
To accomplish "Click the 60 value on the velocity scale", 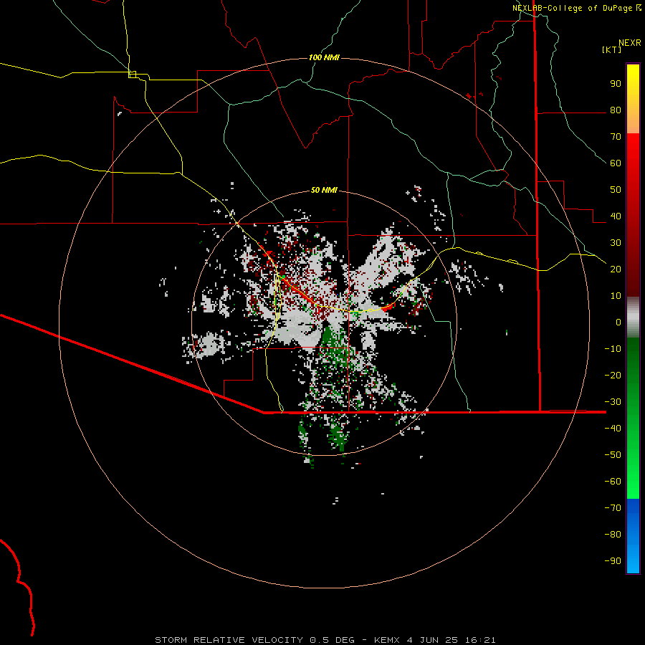I will tap(616, 163).
